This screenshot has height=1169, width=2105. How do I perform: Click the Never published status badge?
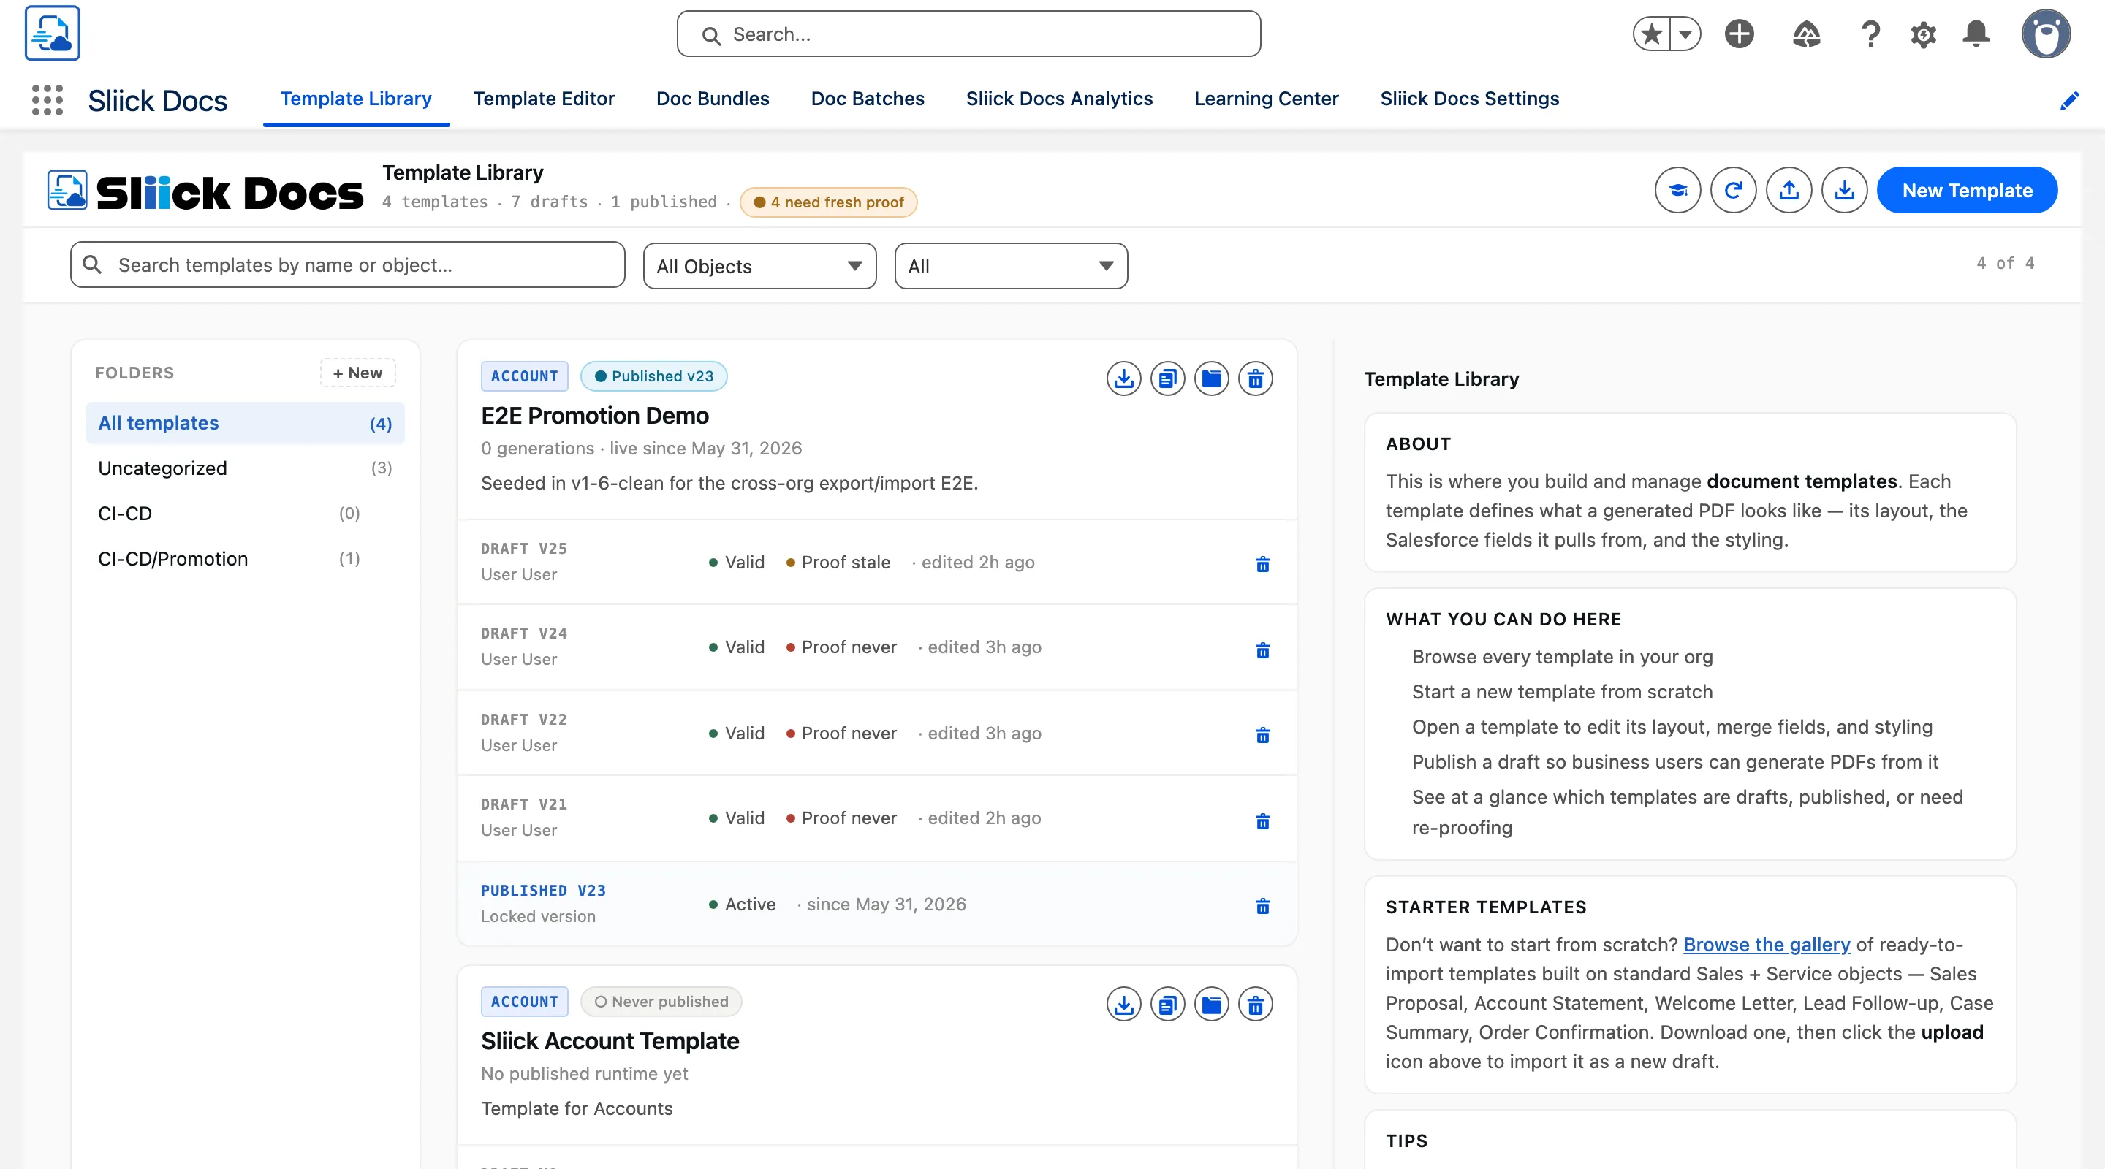pyautogui.click(x=661, y=1002)
